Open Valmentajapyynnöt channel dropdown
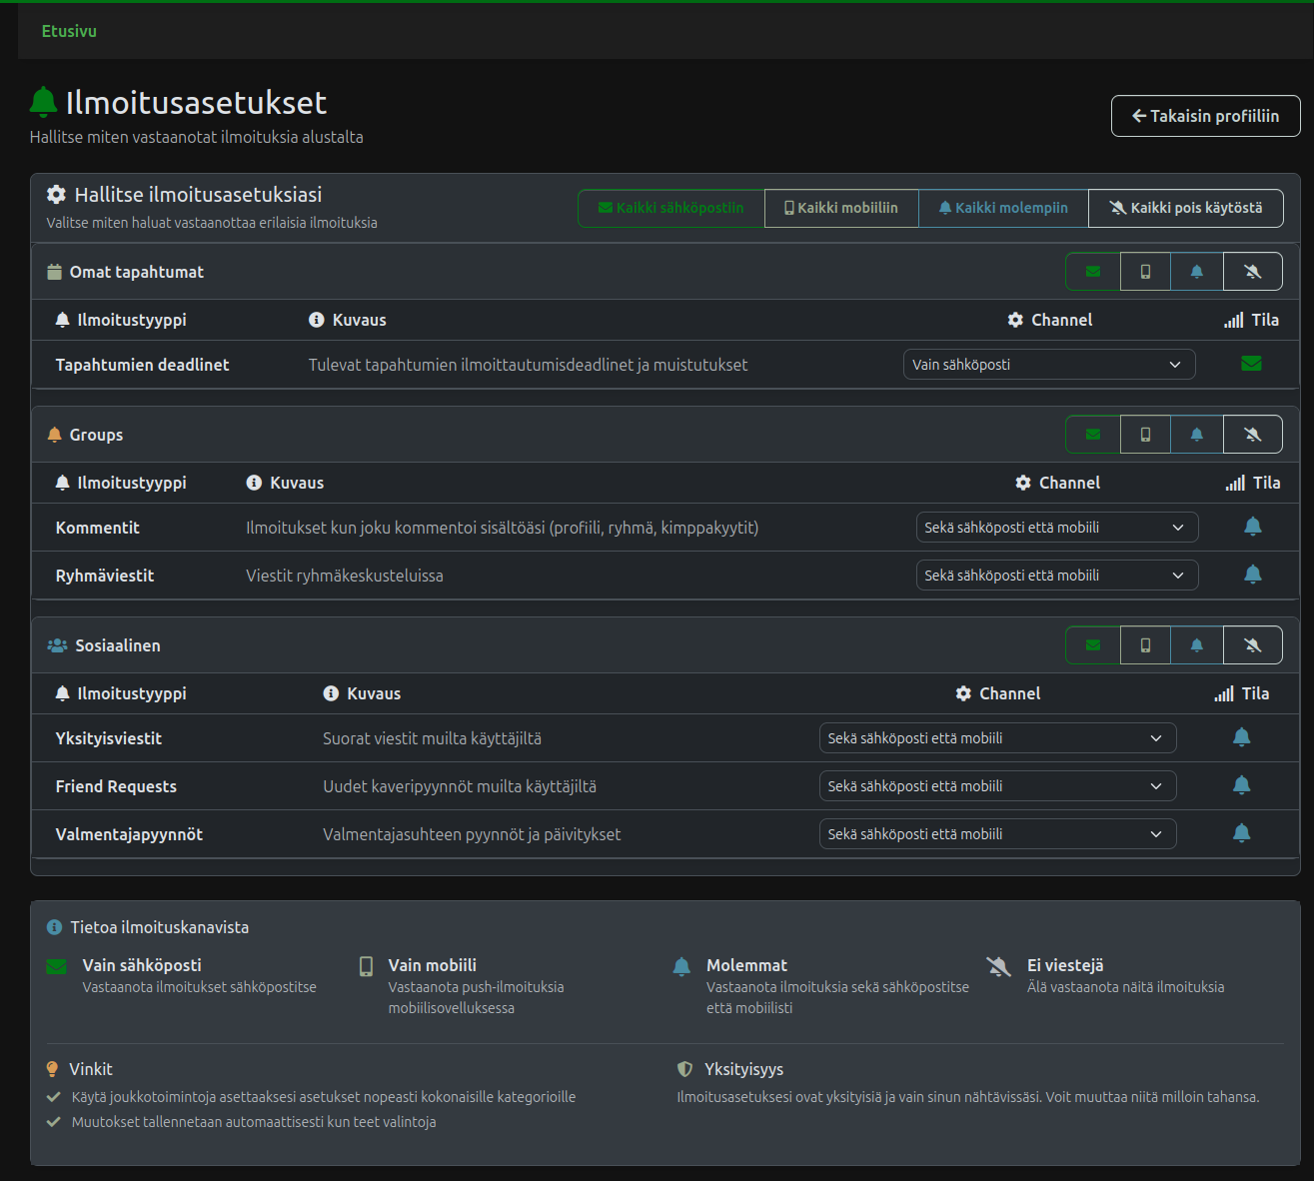Screen dimensions: 1314x1181 coord(996,834)
